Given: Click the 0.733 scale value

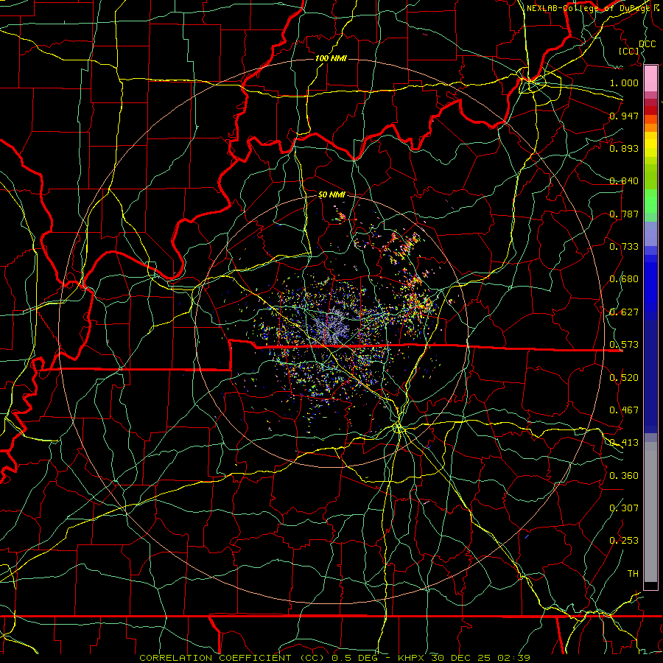Looking at the screenshot, I should [624, 246].
